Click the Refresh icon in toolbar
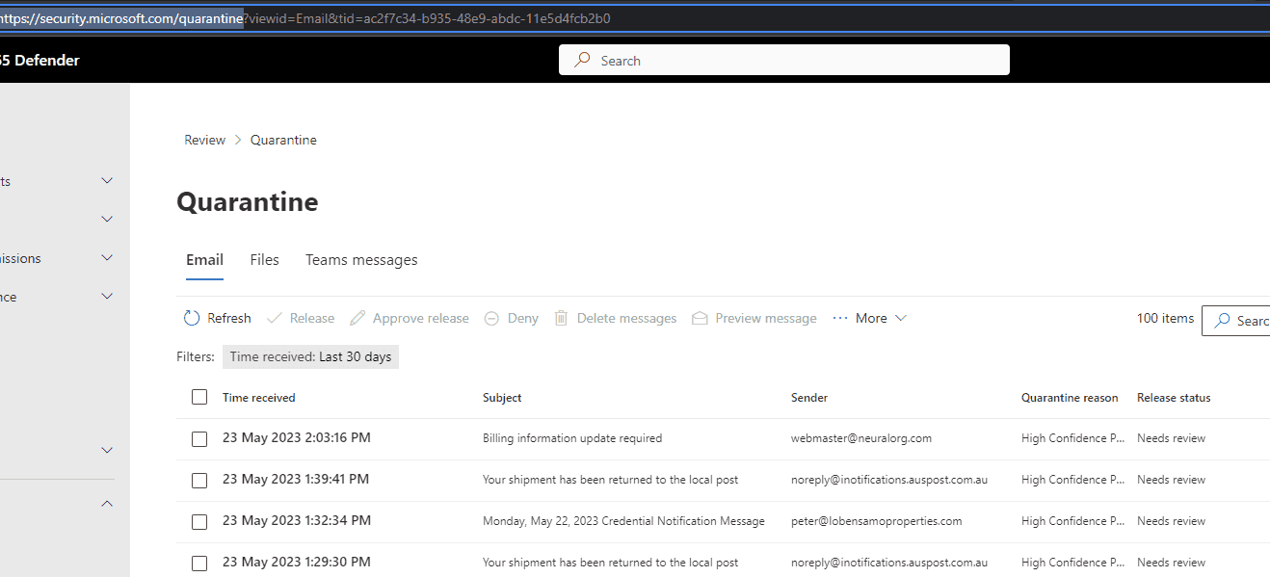Image resolution: width=1270 pixels, height=577 pixels. pyautogui.click(x=192, y=318)
